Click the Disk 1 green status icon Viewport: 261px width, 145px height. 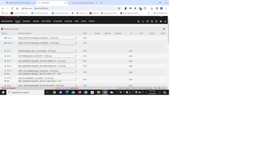pos(5,51)
